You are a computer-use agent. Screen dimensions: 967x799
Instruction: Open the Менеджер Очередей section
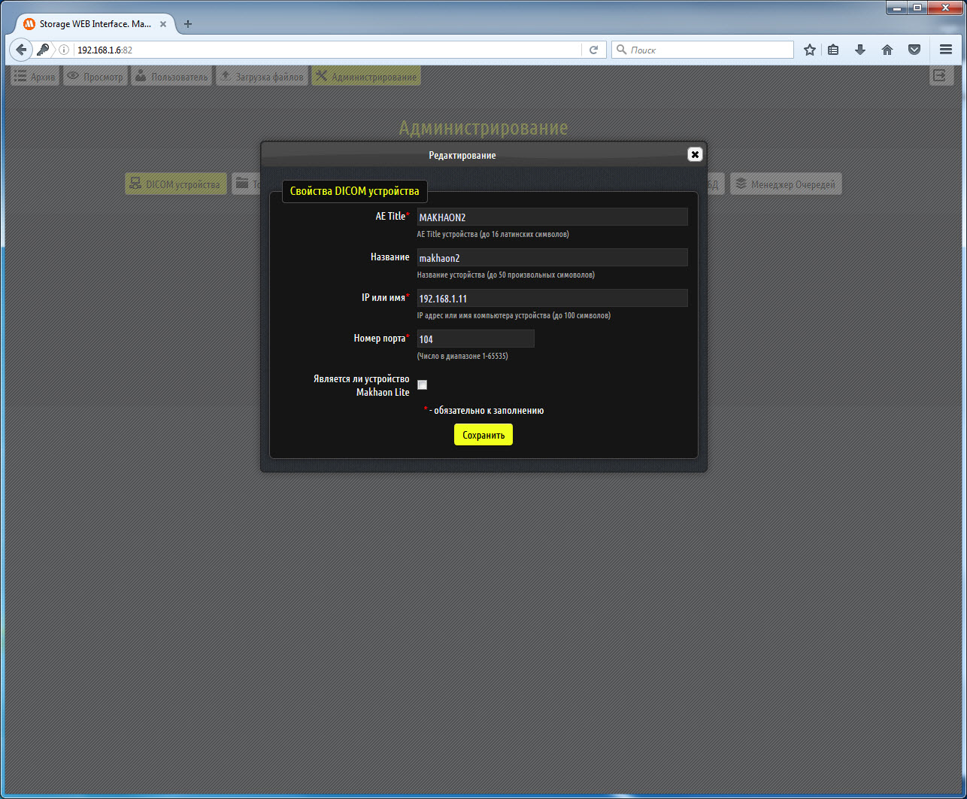(x=786, y=184)
